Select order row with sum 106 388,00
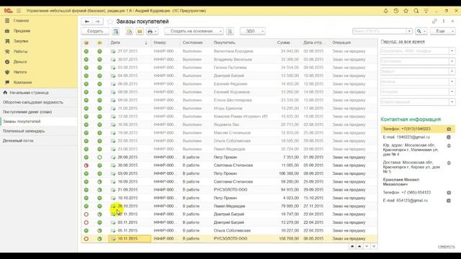Screen dimensions: 461x259 tap(229, 173)
